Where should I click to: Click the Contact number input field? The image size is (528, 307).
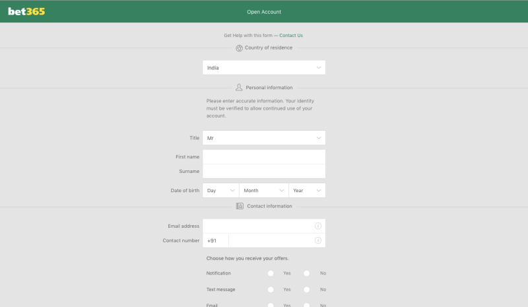click(x=277, y=240)
